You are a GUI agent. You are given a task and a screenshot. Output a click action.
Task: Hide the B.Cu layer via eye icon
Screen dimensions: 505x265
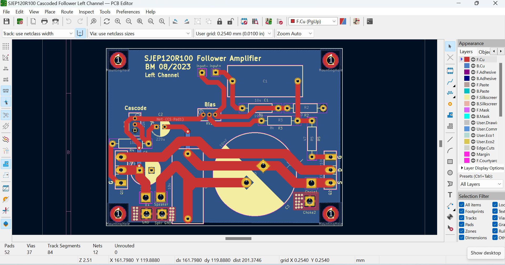point(473,66)
